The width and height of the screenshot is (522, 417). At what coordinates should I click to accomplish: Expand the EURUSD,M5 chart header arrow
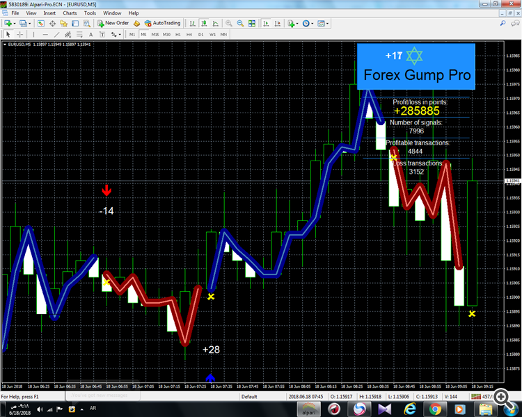coord(5,44)
